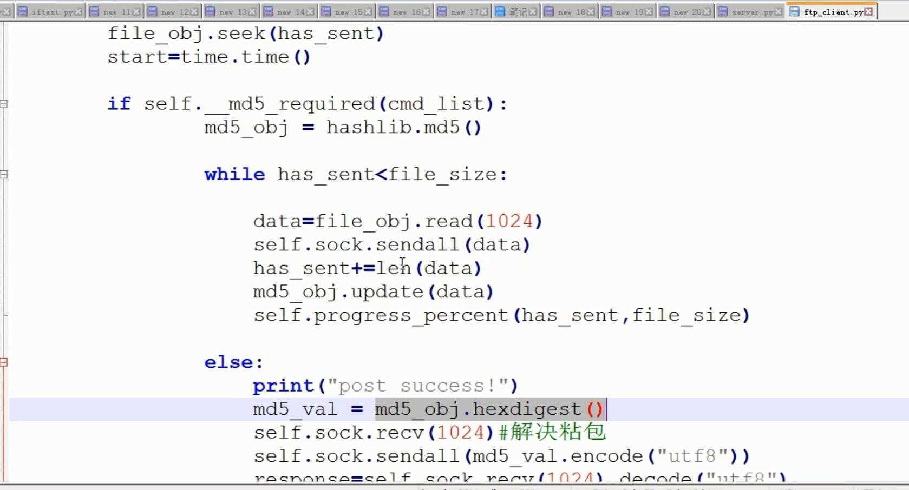The height and width of the screenshot is (490, 909).
Task: Select the new 12 document tab
Action: coord(174,12)
